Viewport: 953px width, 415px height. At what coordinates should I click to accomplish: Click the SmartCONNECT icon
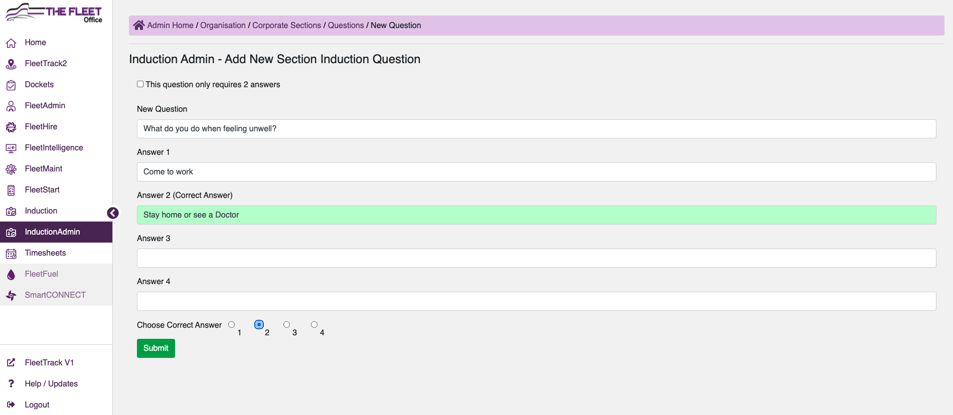point(11,296)
